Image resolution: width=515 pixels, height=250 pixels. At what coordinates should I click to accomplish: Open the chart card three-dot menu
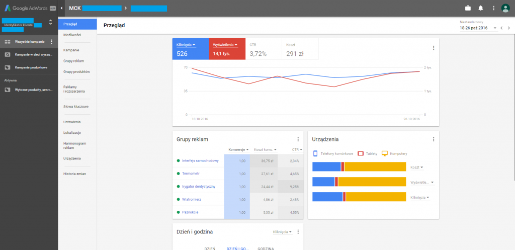point(433,48)
